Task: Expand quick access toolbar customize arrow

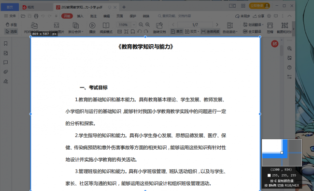Action: point(56,16)
